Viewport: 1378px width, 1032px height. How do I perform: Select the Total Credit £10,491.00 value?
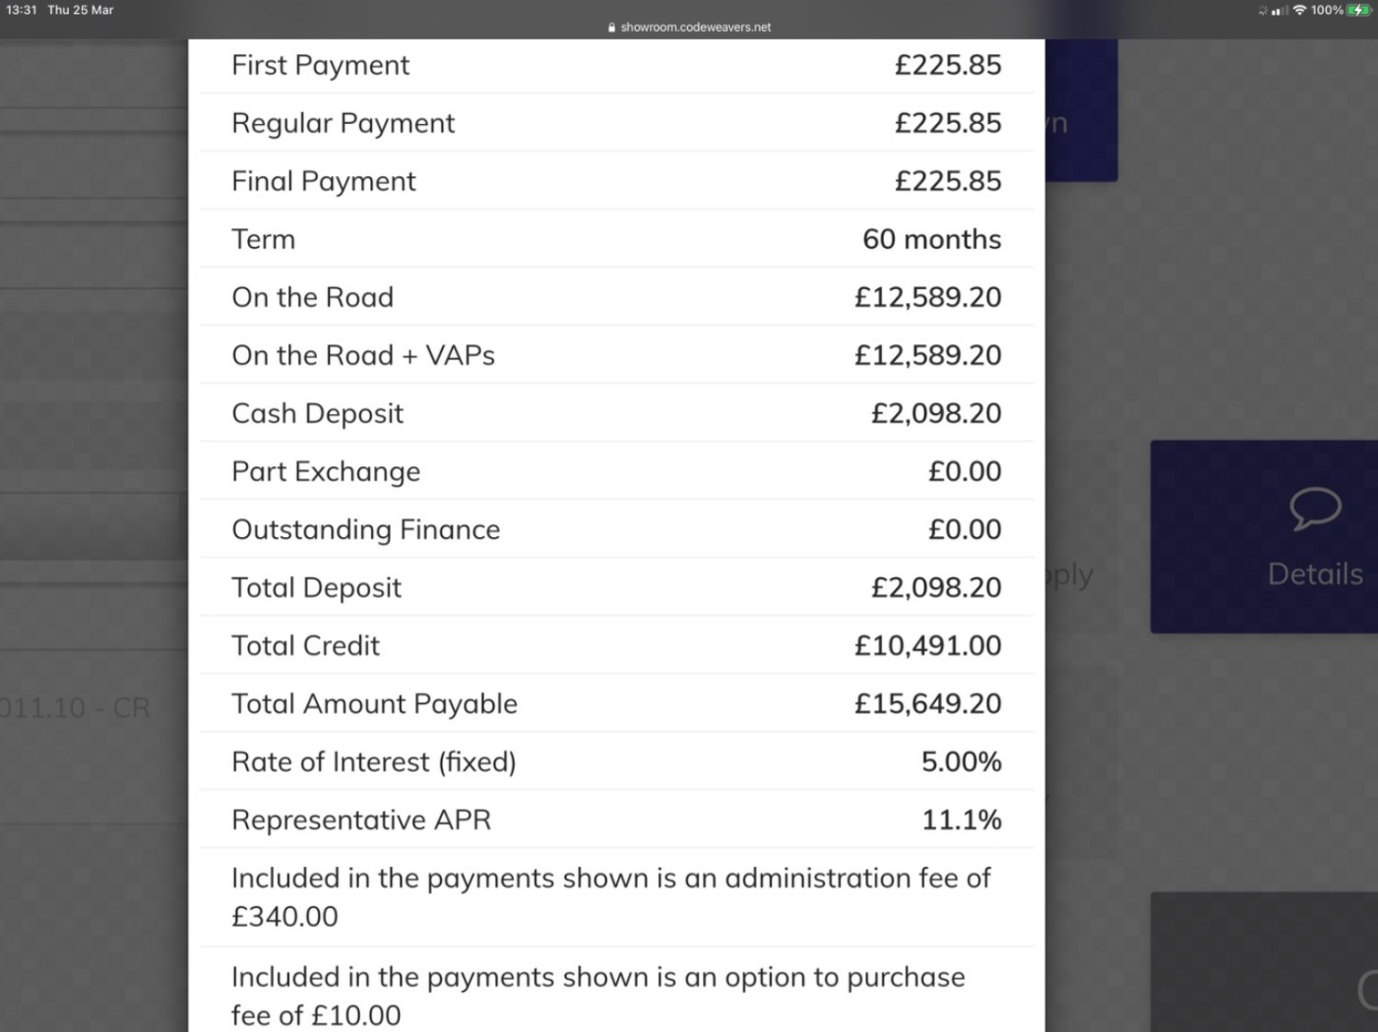pyautogui.click(x=927, y=645)
